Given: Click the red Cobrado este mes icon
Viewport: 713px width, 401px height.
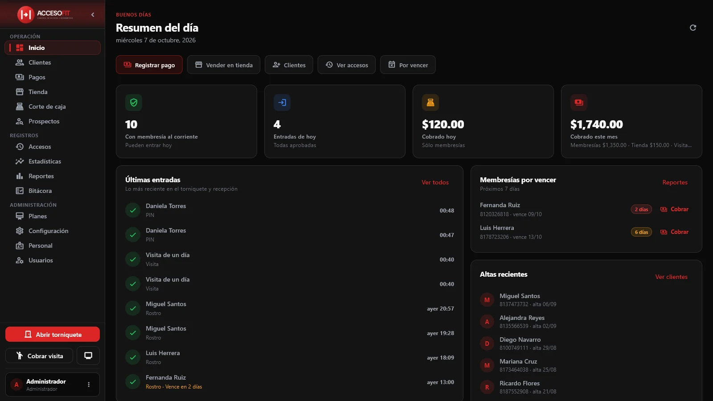Looking at the screenshot, I should point(579,102).
